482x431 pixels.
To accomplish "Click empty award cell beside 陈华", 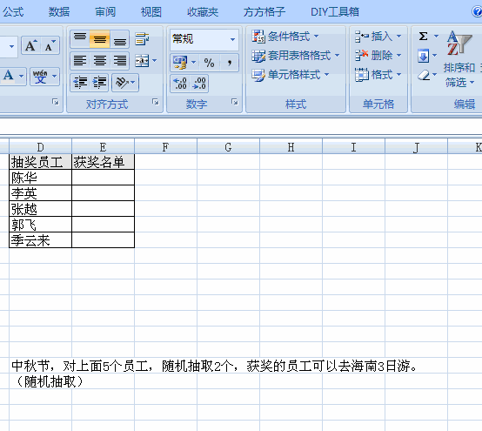I will pos(103,178).
